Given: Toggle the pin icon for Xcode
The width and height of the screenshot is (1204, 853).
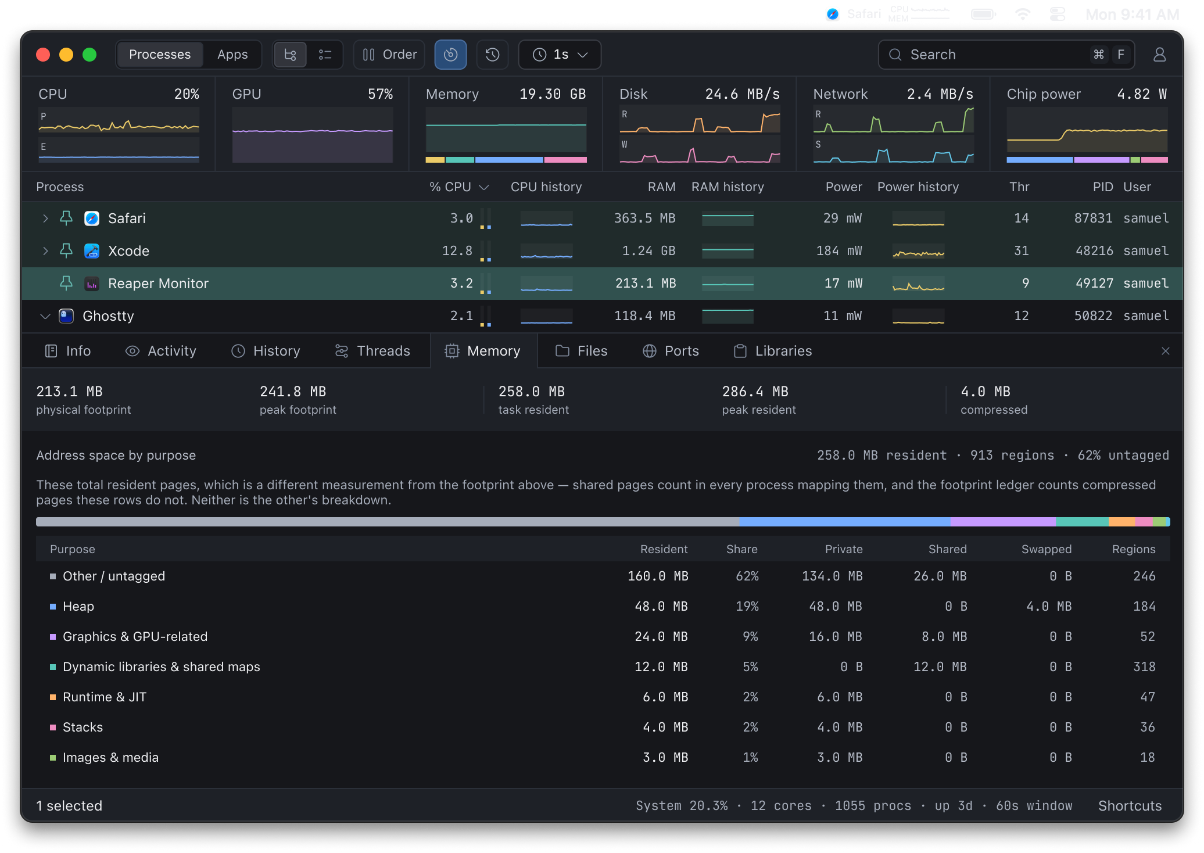Looking at the screenshot, I should pos(66,251).
